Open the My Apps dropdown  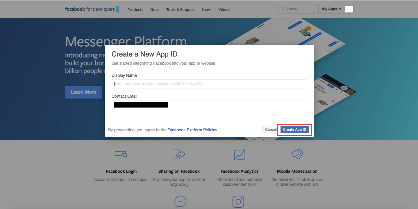[332, 9]
